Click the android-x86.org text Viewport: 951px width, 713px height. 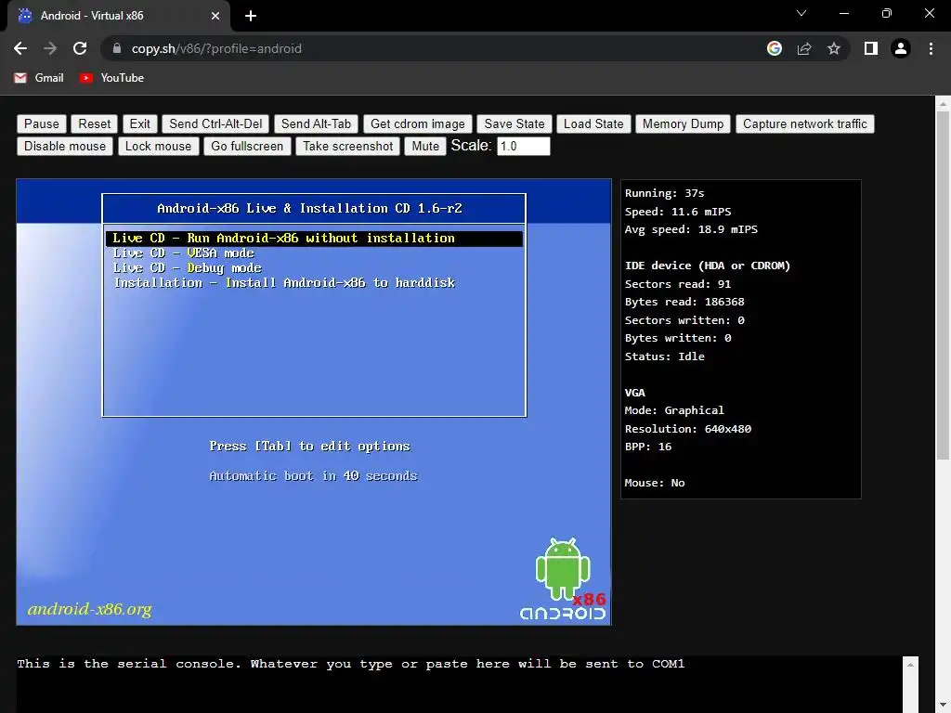[90, 609]
